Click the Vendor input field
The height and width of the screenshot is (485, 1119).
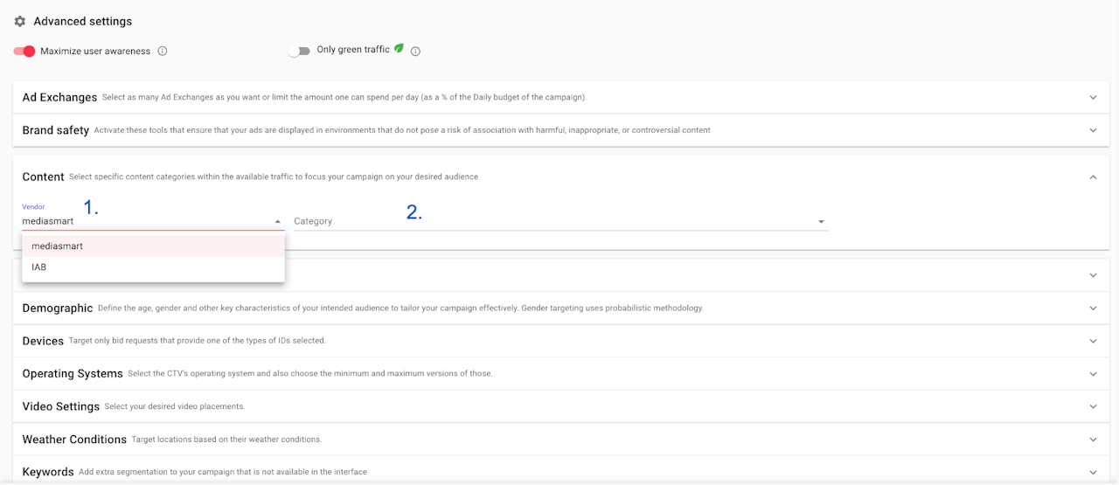[x=140, y=222]
